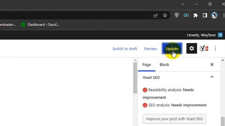The image size is (225, 126).
Task: Open the browser Extensions puzzle icon
Action: tap(195, 15)
